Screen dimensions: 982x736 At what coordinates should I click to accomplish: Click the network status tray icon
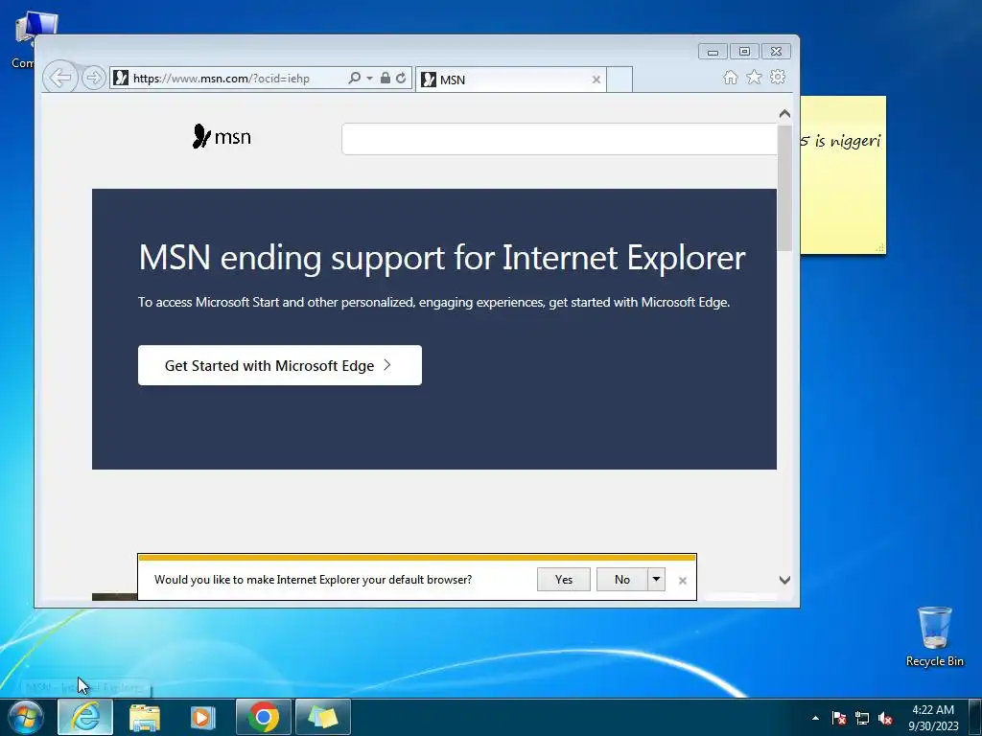tap(862, 718)
